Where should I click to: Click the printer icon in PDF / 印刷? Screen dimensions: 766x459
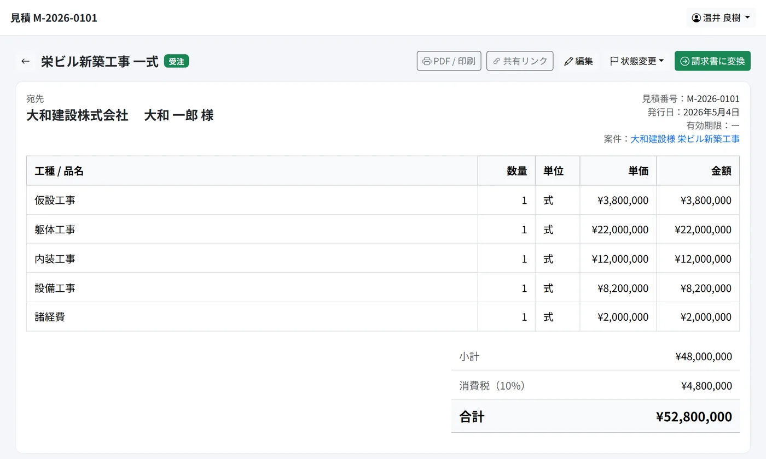coord(427,61)
